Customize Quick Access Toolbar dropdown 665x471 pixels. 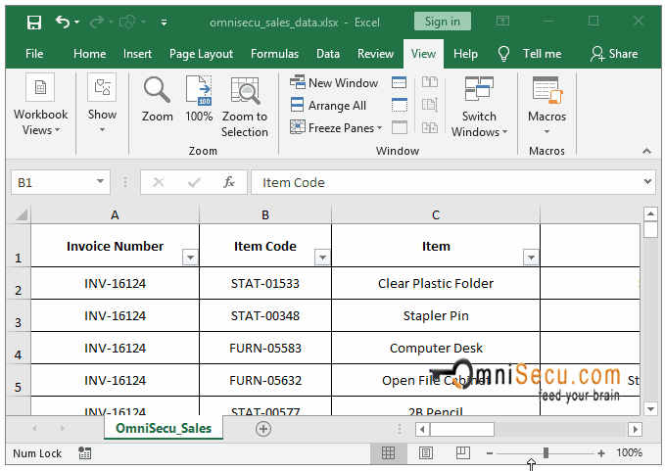click(164, 23)
